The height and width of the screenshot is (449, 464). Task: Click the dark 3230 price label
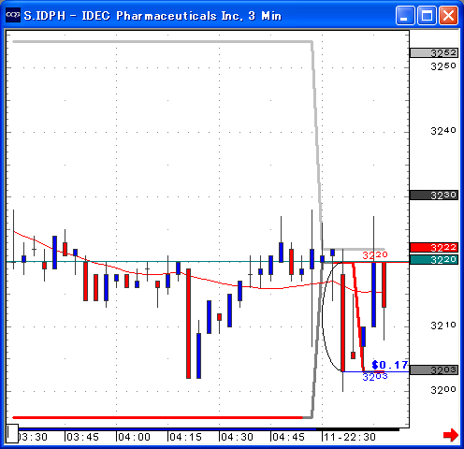tap(434, 196)
